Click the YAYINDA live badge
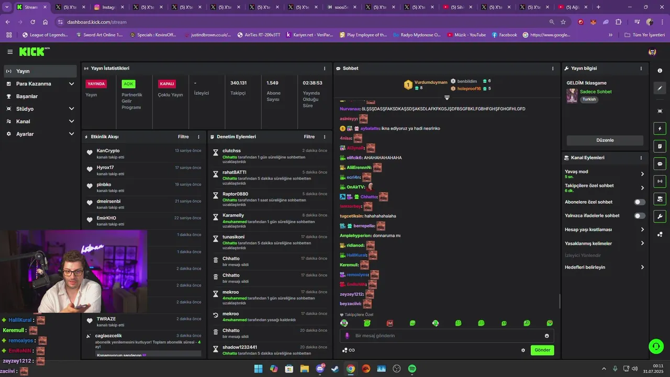This screenshot has height=377, width=670. pos(96,84)
